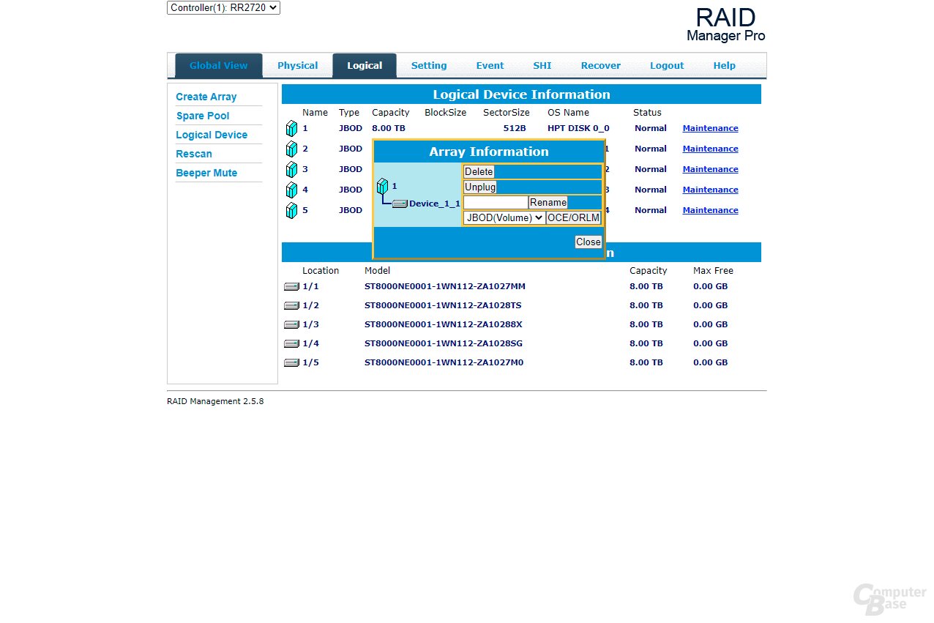Screen dimensions: 934x623
Task: Click the array icon in Array Information dialog
Action: pos(382,187)
